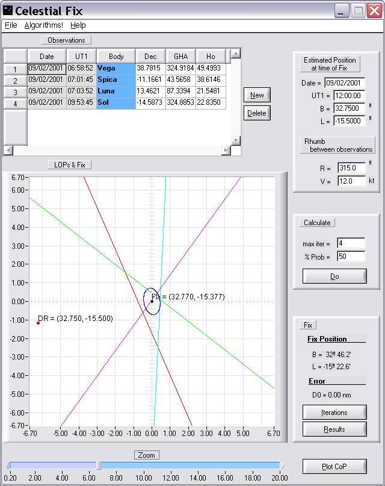Click the Sol body cell
This screenshot has width=385, height=486.
[115, 103]
